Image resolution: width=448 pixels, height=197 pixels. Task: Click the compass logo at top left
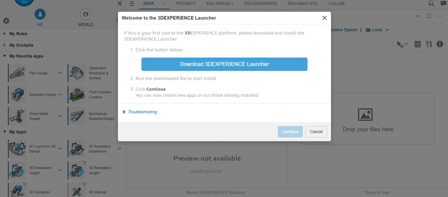pos(24,3)
